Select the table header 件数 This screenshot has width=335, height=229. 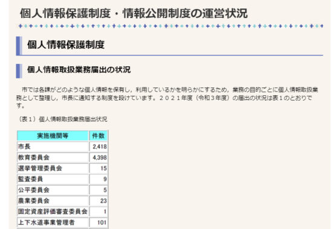(99, 136)
